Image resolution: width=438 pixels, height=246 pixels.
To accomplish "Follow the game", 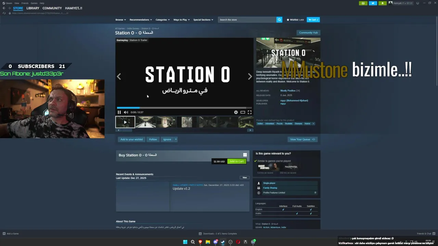I will tap(153, 139).
